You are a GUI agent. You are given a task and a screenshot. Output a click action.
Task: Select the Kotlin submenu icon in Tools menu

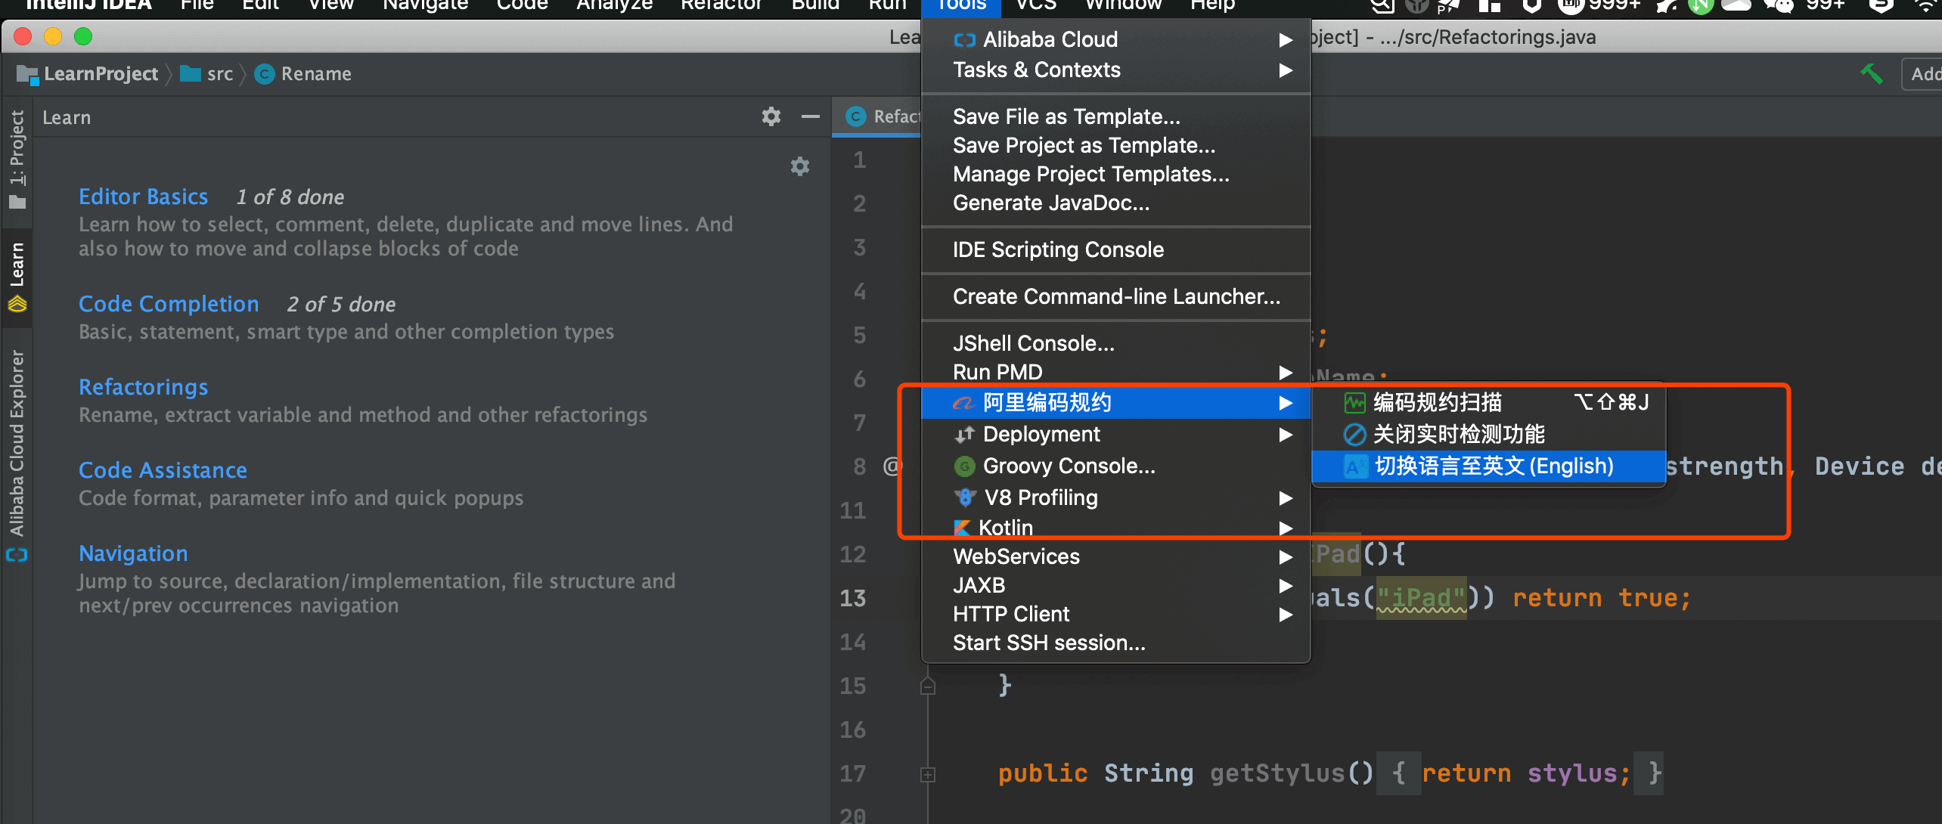pyautogui.click(x=963, y=528)
